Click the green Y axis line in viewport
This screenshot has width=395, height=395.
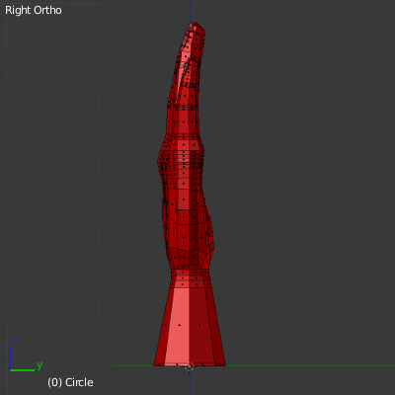296,365
